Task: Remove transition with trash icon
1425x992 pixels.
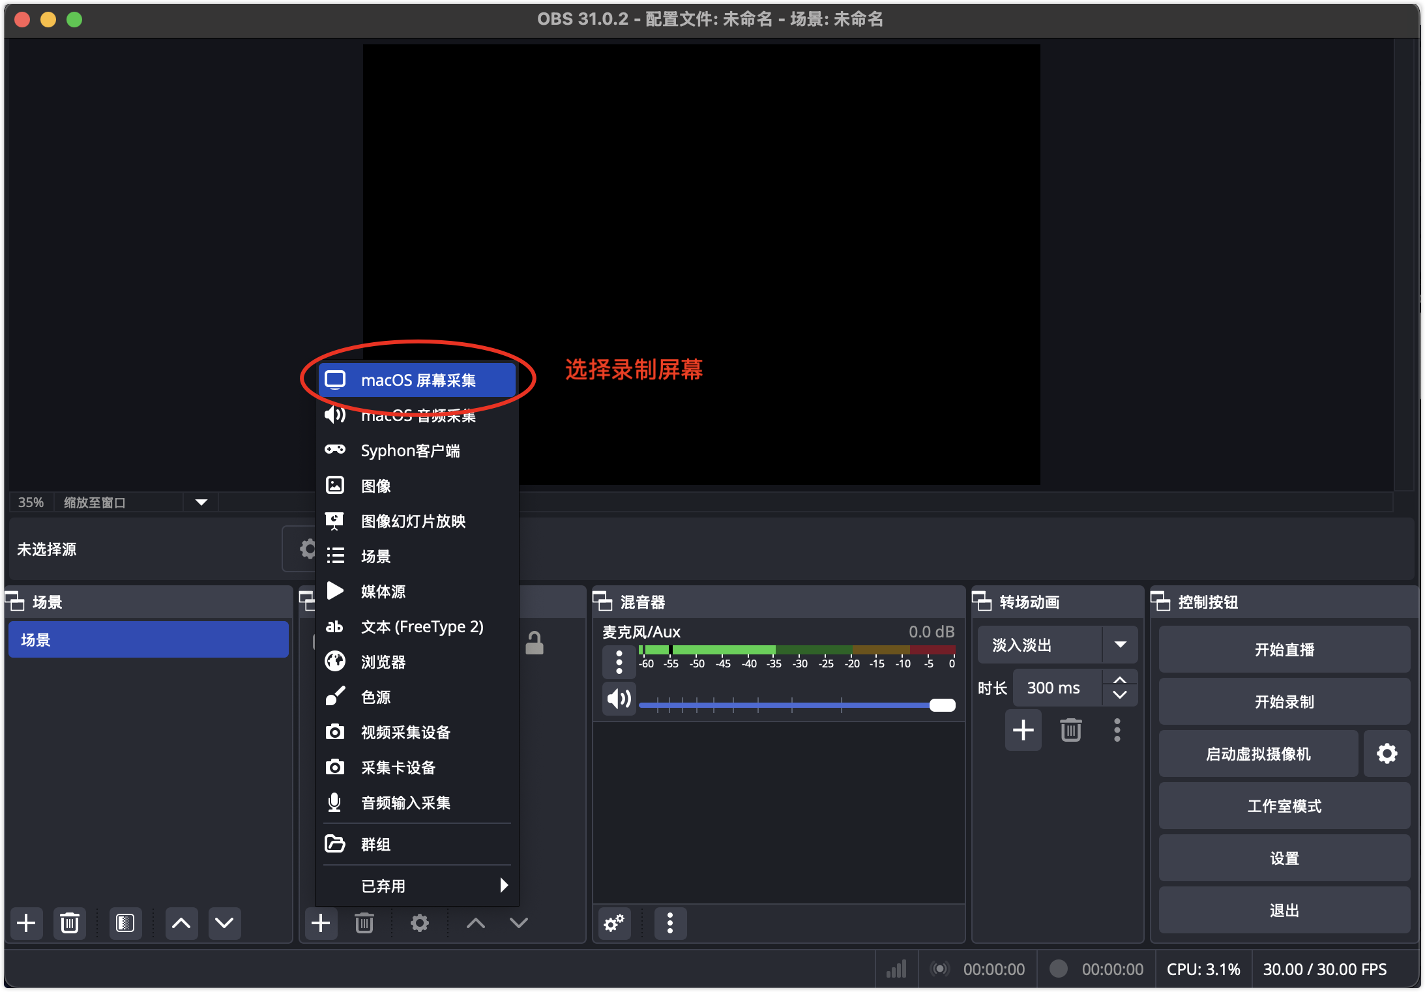Action: 1071,730
